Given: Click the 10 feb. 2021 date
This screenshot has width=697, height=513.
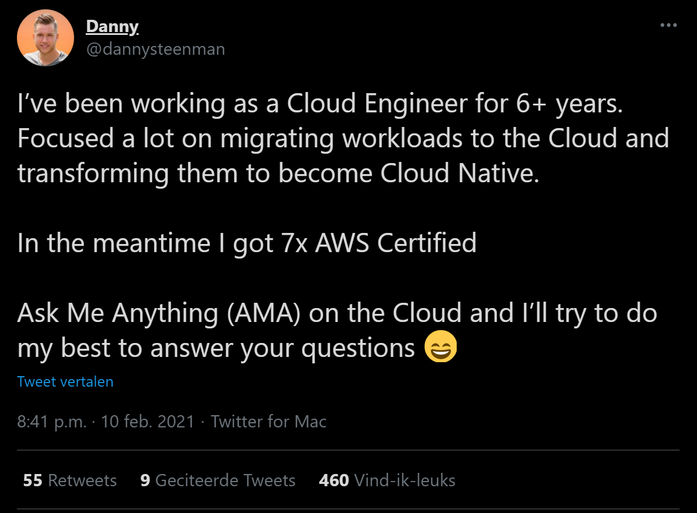Looking at the screenshot, I should [148, 422].
